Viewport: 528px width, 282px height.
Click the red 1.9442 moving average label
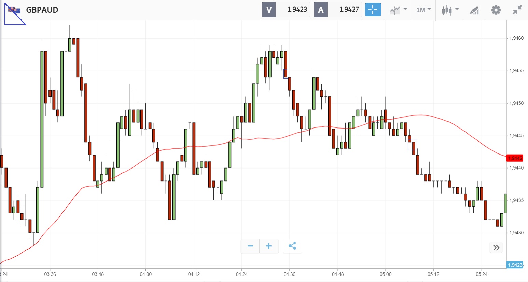click(x=515, y=158)
